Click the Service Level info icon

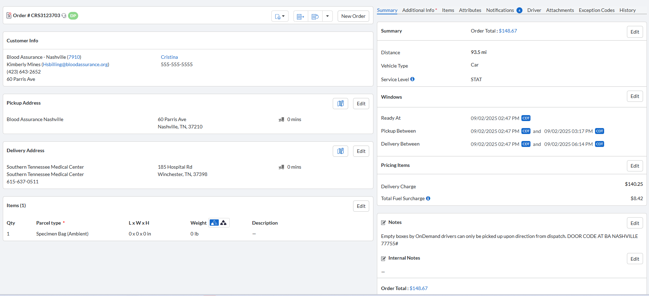click(412, 79)
